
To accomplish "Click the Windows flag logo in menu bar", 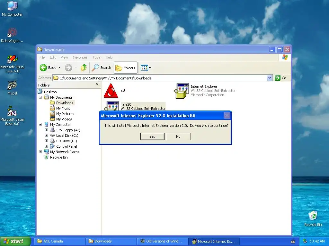I will (x=285, y=57).
